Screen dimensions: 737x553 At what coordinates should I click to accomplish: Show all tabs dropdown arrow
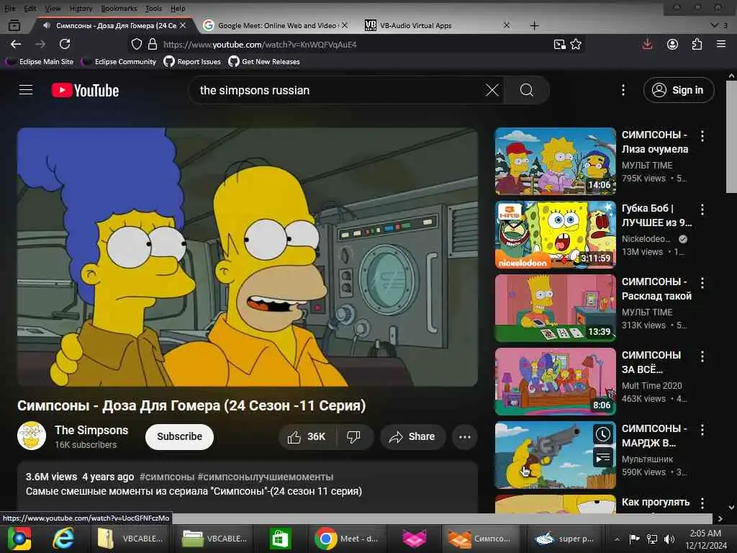point(715,25)
